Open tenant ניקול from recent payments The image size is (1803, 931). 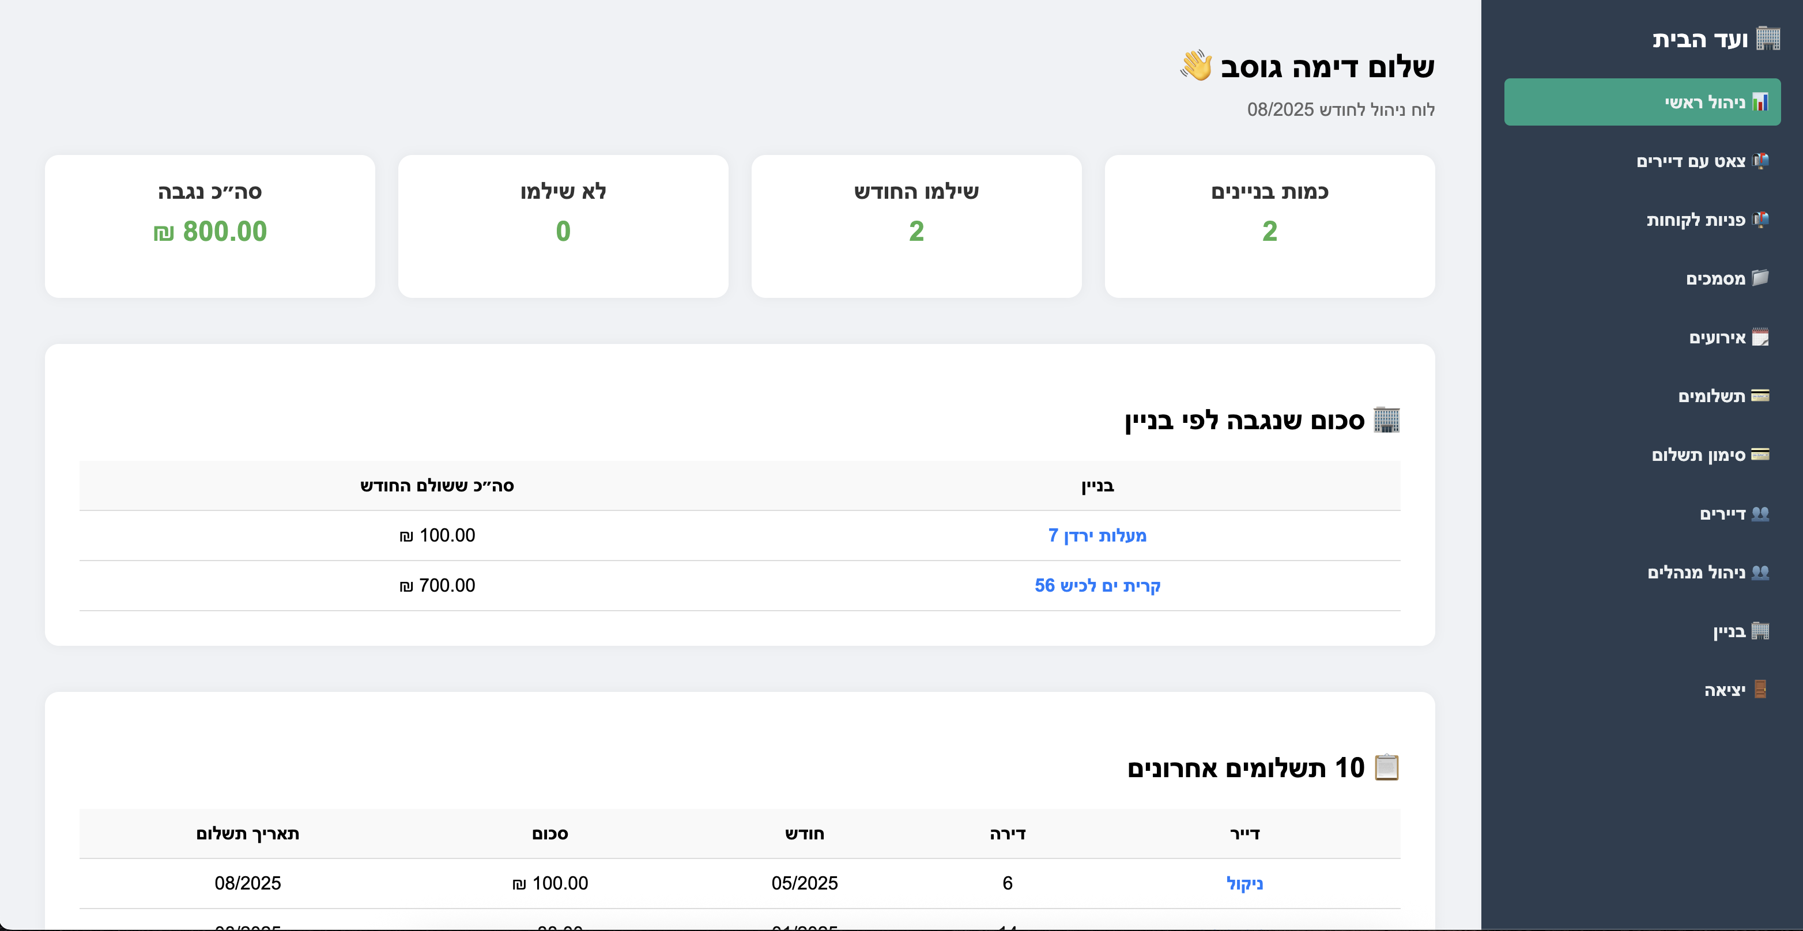1245,883
